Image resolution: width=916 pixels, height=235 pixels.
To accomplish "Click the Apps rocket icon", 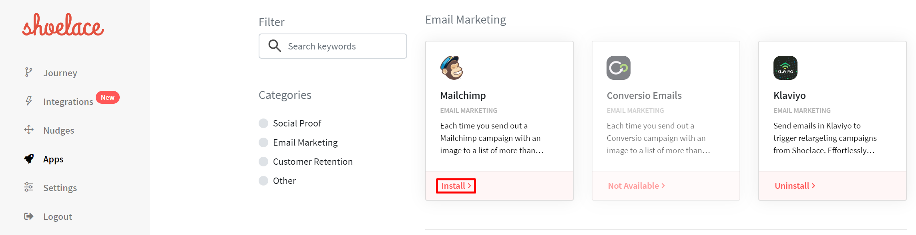I will (x=29, y=159).
